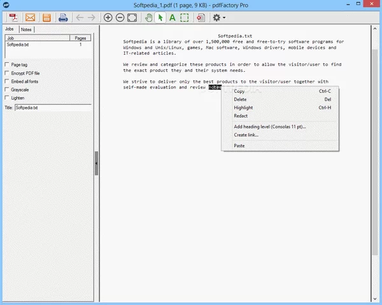Toggle the Encrypt PDF file checkbox
This screenshot has width=382, height=305.
[x=7, y=73]
